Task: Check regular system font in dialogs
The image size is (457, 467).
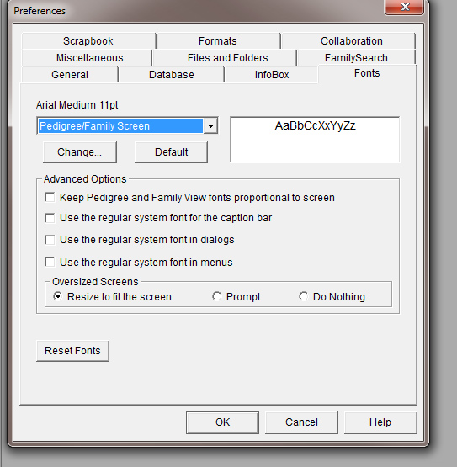Action: click(x=50, y=240)
